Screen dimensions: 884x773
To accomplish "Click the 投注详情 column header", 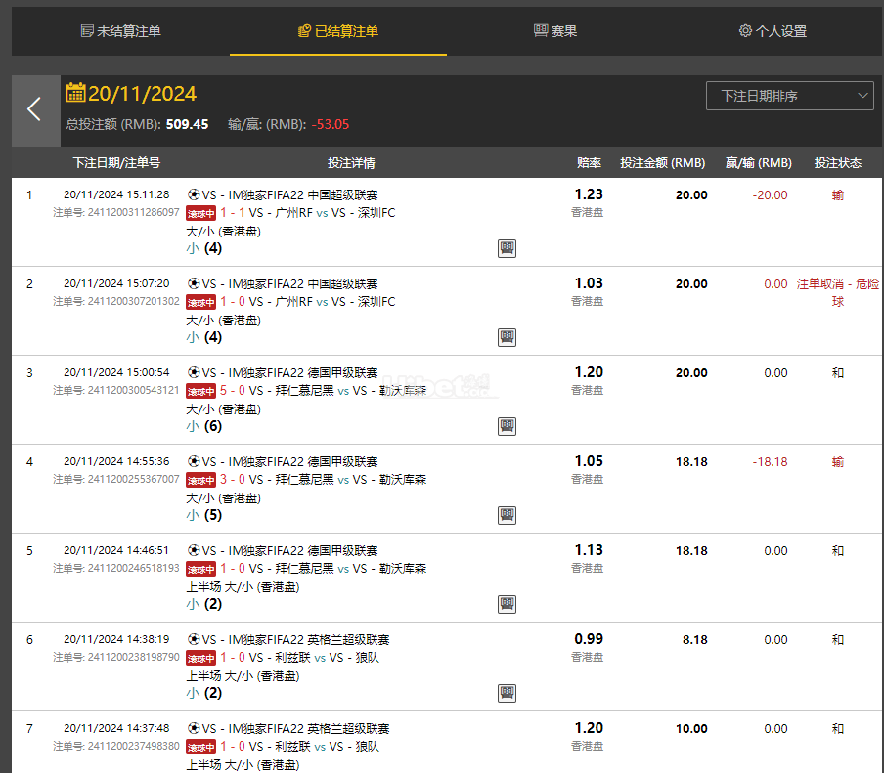I will tap(351, 163).
